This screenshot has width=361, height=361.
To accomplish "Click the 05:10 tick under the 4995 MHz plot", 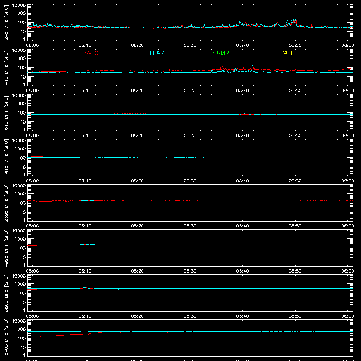I will pos(85,271).
